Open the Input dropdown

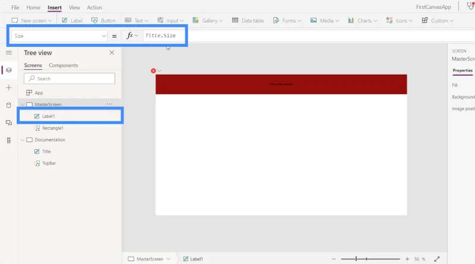pos(170,21)
